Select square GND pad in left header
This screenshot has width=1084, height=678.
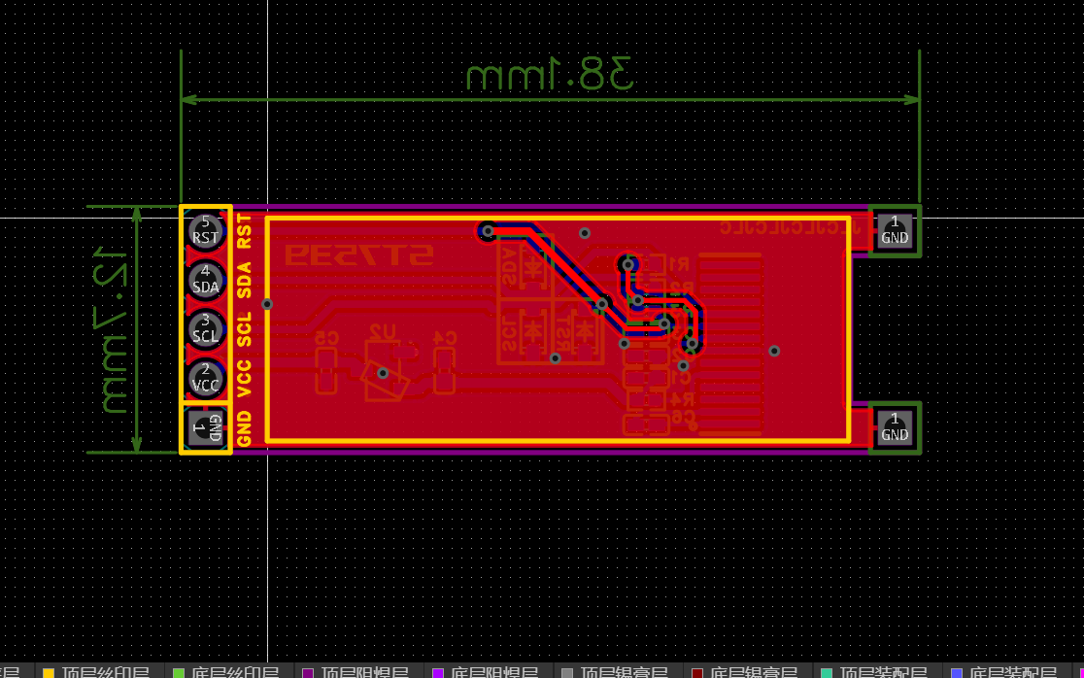click(206, 427)
